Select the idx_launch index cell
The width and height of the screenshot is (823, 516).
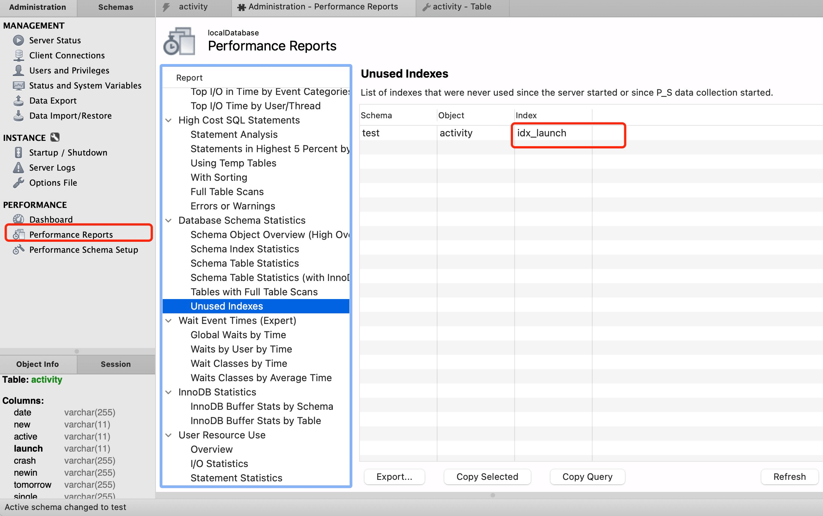[x=553, y=133]
